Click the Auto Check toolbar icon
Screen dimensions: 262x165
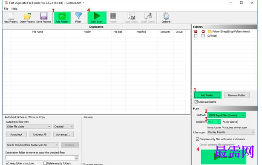pyautogui.click(x=131, y=18)
